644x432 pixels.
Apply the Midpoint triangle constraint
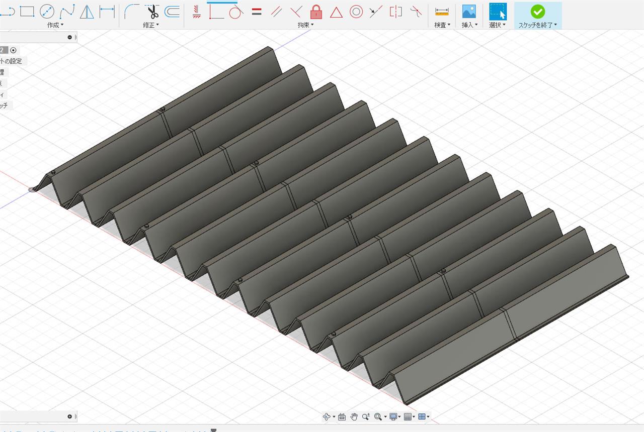tap(336, 12)
